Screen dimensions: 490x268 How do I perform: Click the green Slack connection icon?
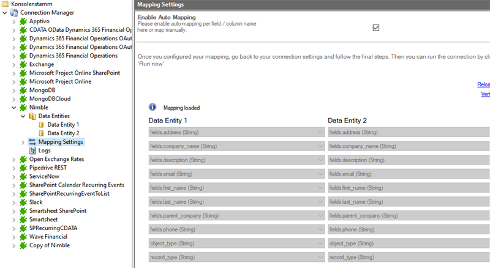tap(23, 202)
